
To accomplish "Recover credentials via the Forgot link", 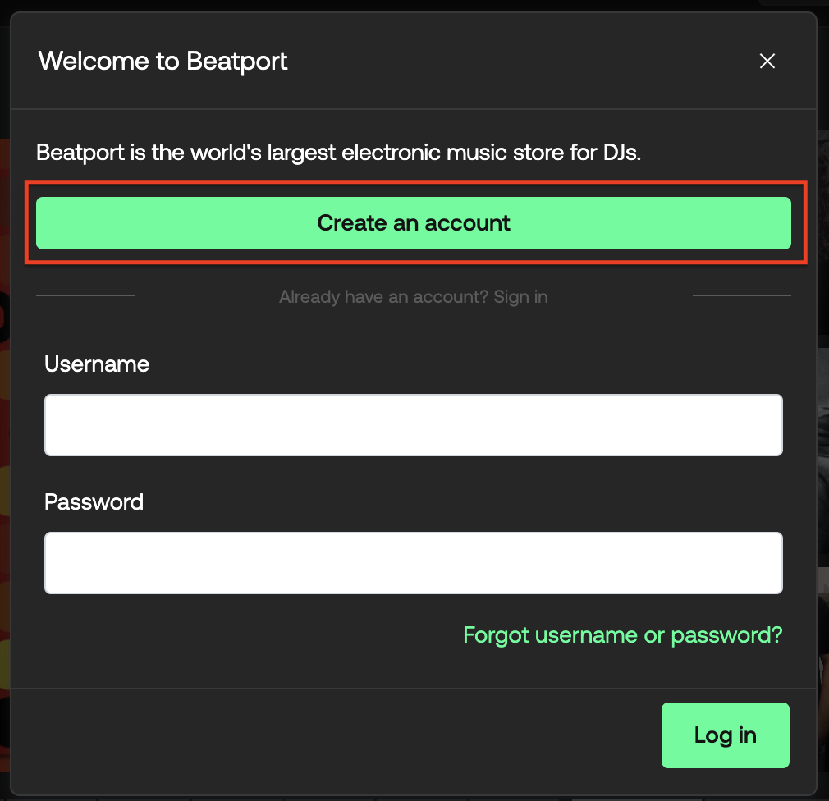I will [x=622, y=635].
